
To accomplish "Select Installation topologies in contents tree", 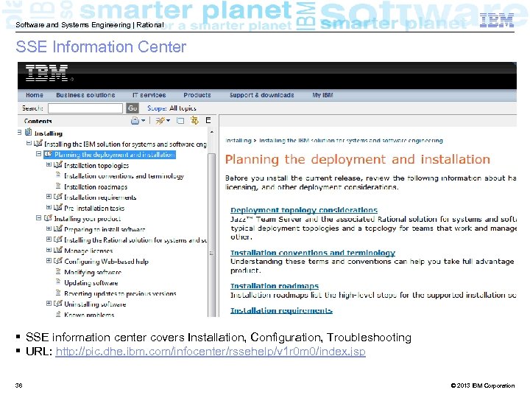I will 96,166.
